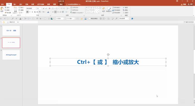Image resolution: width=195 pixels, height=106 pixels.
Task: Click the text fill color A in lower toolbar
Action: 20,19
